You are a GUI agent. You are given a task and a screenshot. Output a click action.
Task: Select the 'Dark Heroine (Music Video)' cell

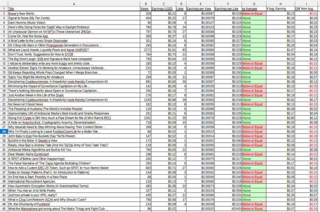click(x=74, y=22)
